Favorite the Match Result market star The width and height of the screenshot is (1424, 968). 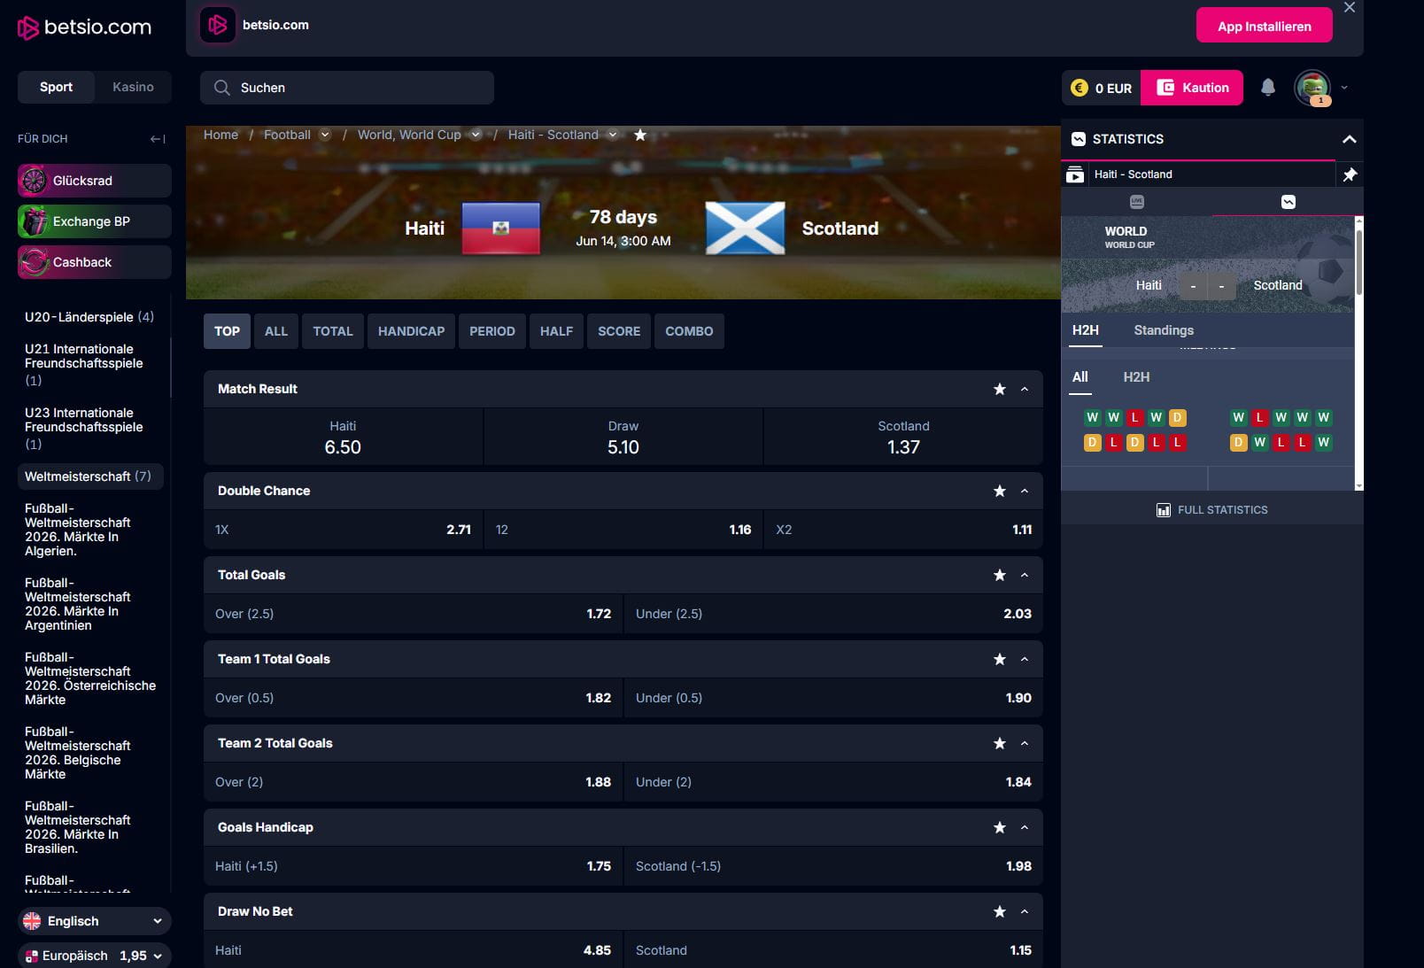999,389
